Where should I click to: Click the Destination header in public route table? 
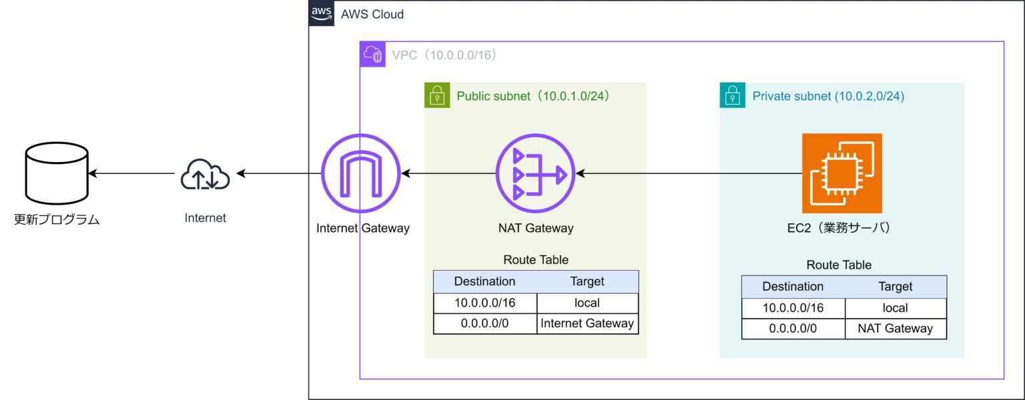click(x=484, y=281)
